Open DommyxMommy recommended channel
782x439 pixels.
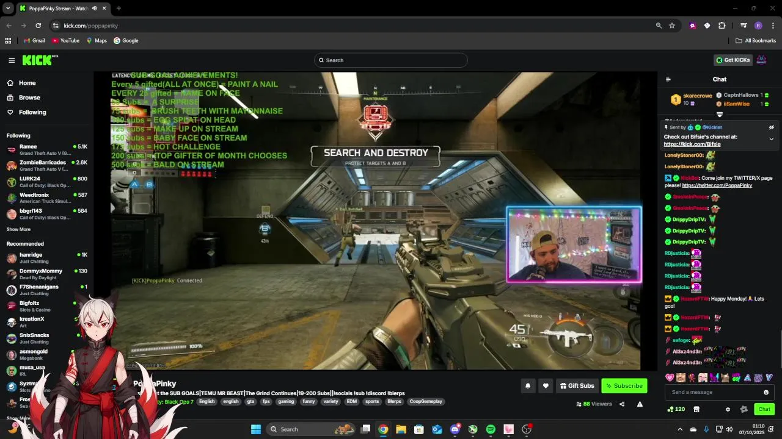47,274
